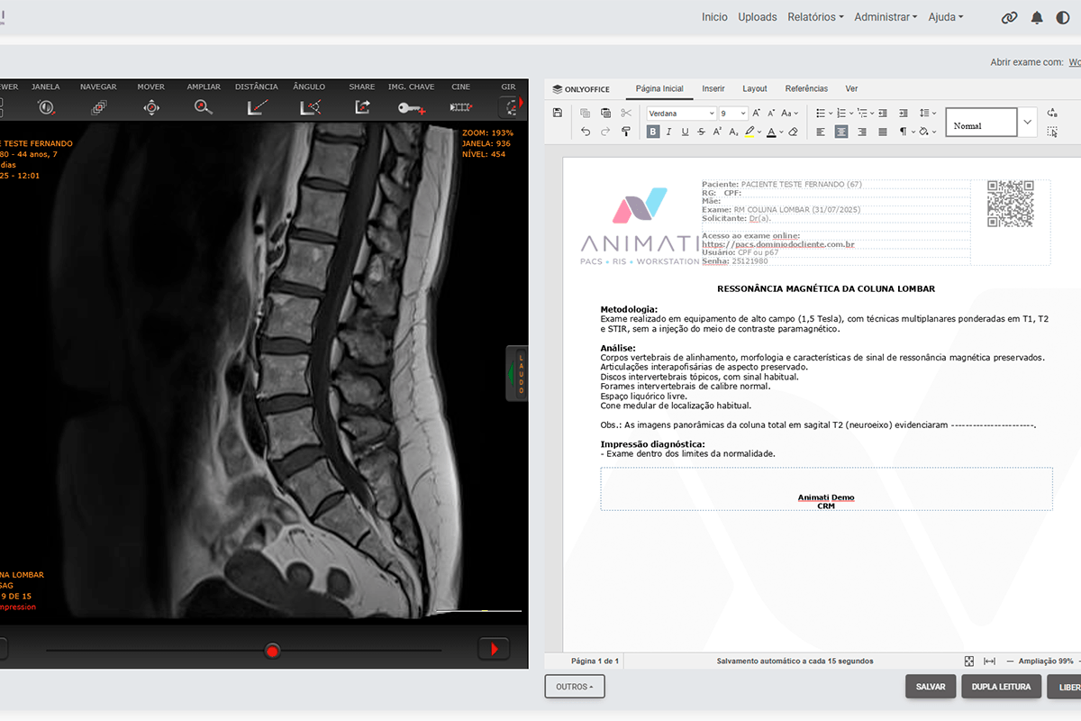Switch to the Referências tab
The image size is (1081, 721).
[806, 88]
